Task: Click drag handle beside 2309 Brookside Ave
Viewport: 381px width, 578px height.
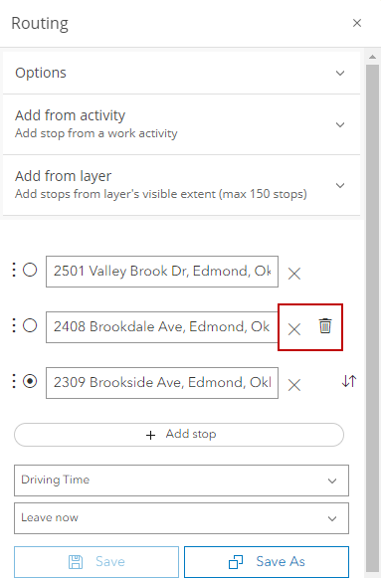Action: click(x=14, y=381)
